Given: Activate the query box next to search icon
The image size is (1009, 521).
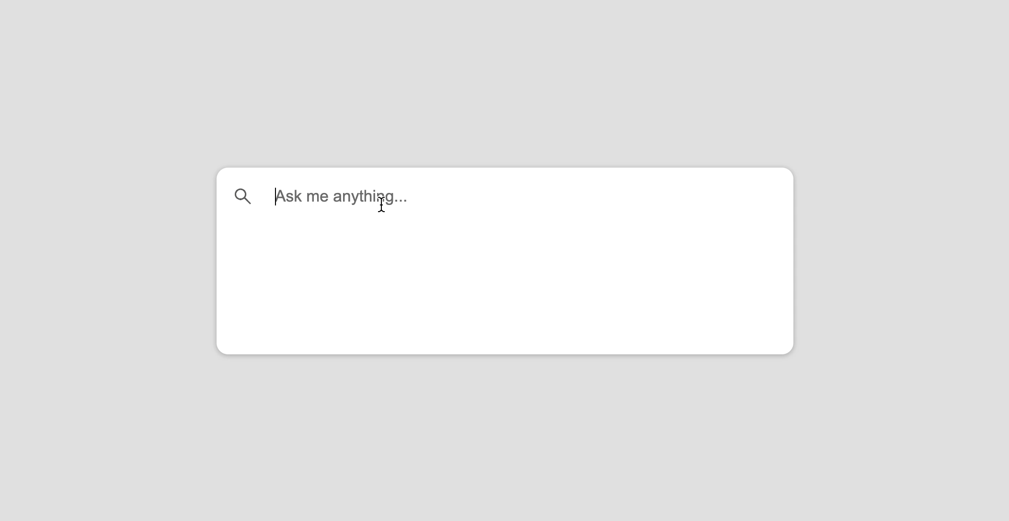Looking at the screenshot, I should (x=525, y=196).
